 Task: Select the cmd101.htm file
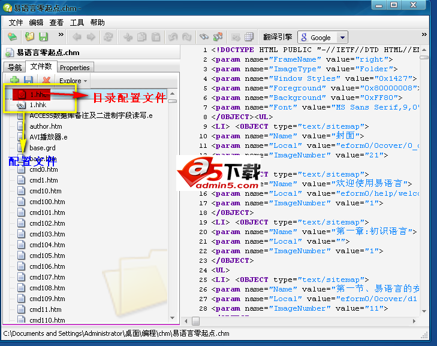[x=47, y=213]
